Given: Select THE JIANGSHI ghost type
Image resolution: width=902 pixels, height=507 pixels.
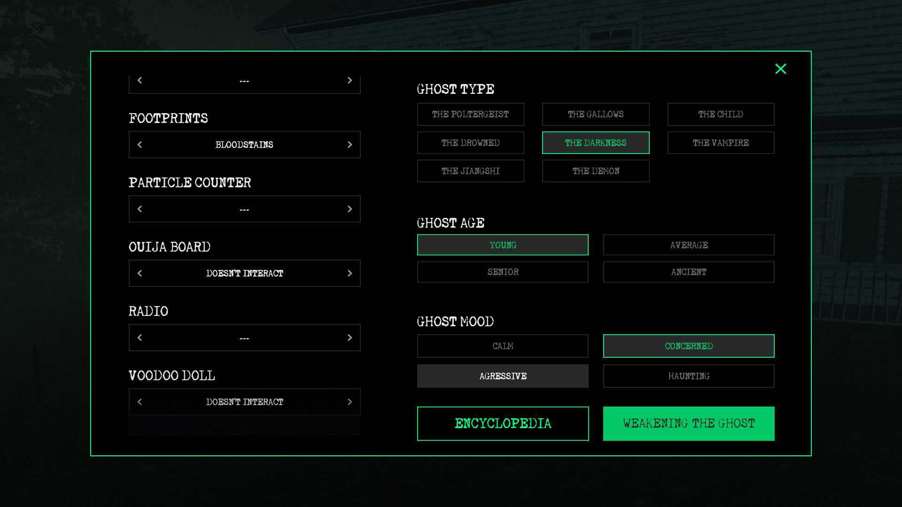Looking at the screenshot, I should pos(470,171).
